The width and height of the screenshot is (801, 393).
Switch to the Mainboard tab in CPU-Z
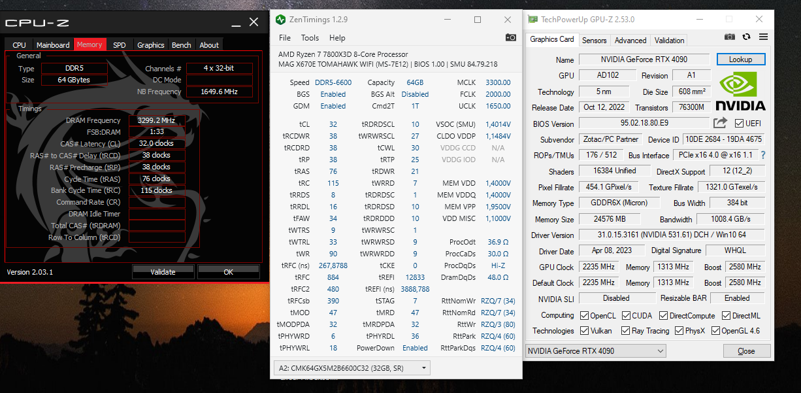[53, 45]
